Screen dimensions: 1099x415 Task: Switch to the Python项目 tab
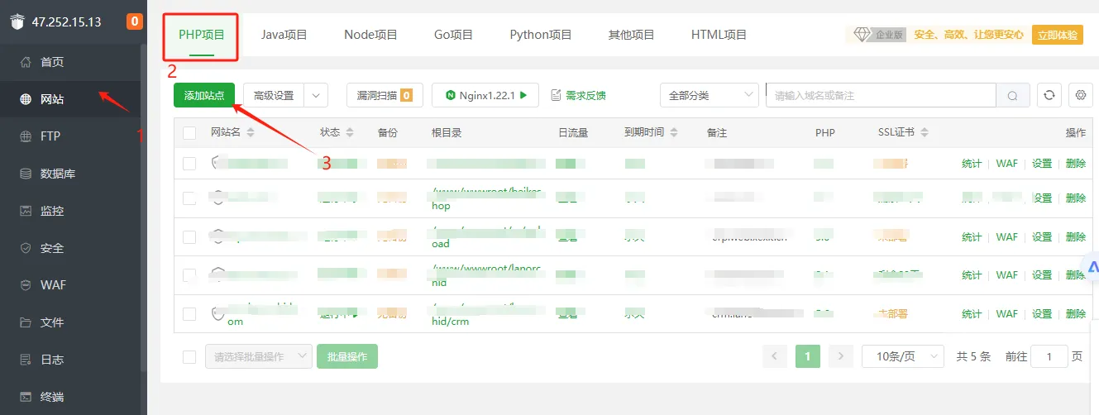coord(541,35)
